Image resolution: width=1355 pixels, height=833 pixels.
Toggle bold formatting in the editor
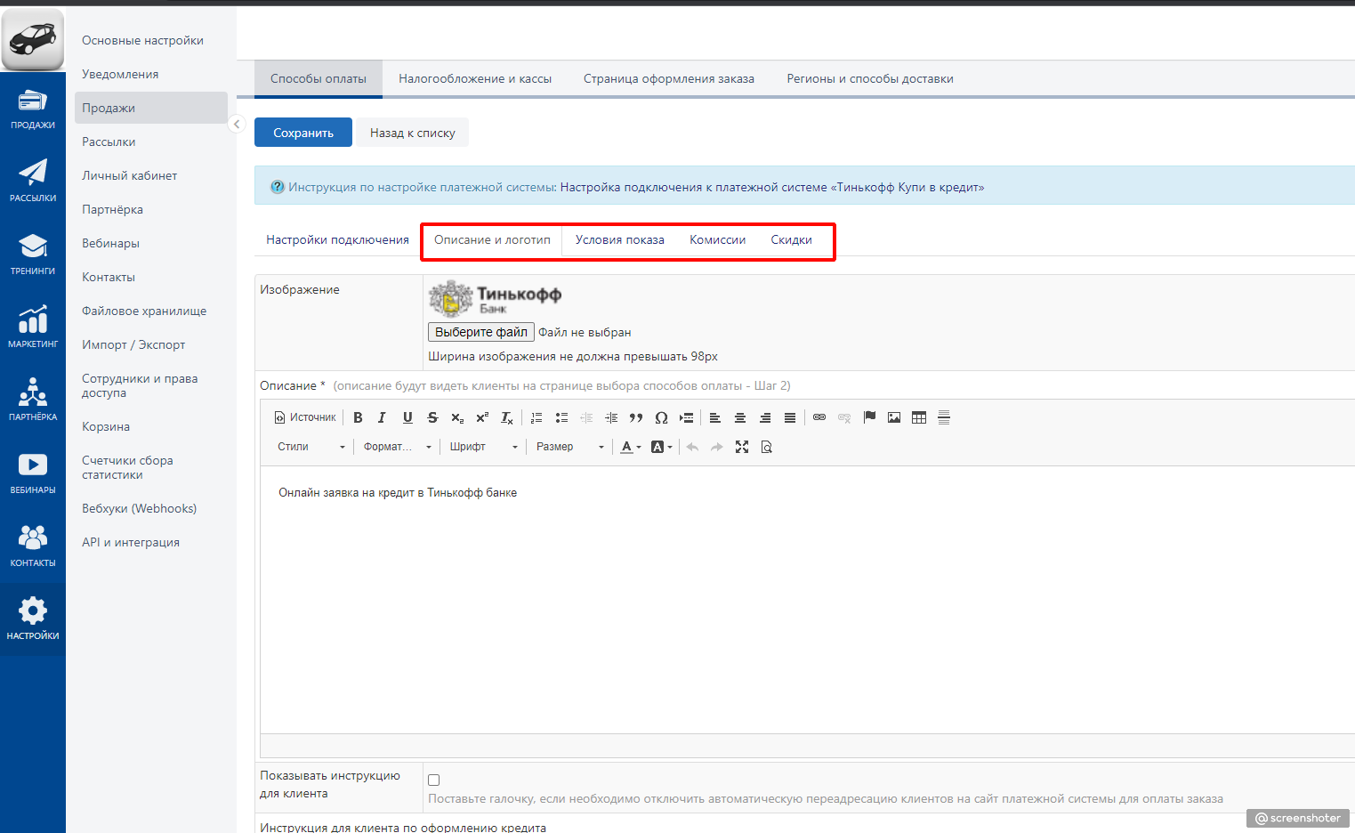coord(358,417)
